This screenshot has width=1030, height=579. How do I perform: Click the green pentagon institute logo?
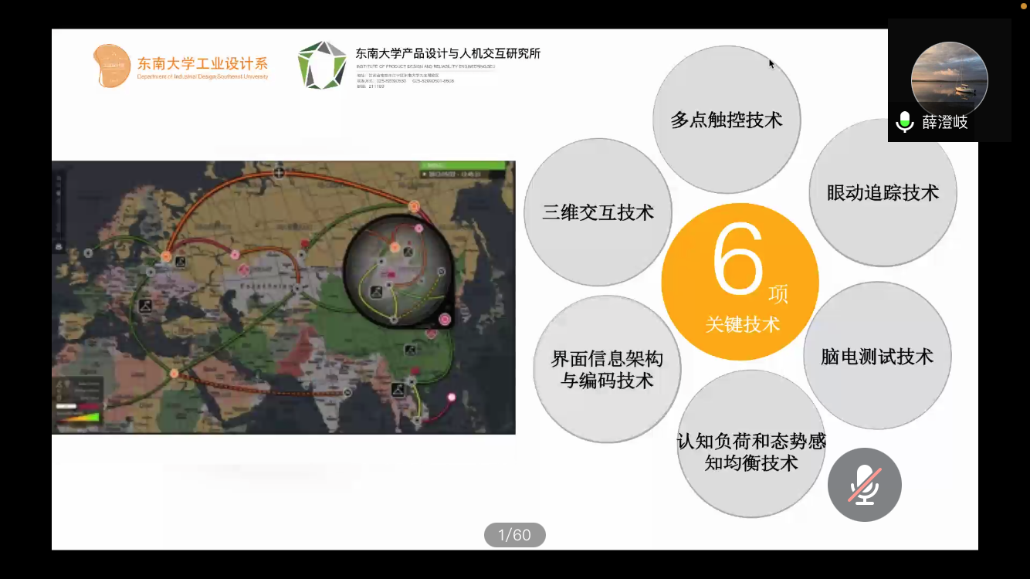323,65
